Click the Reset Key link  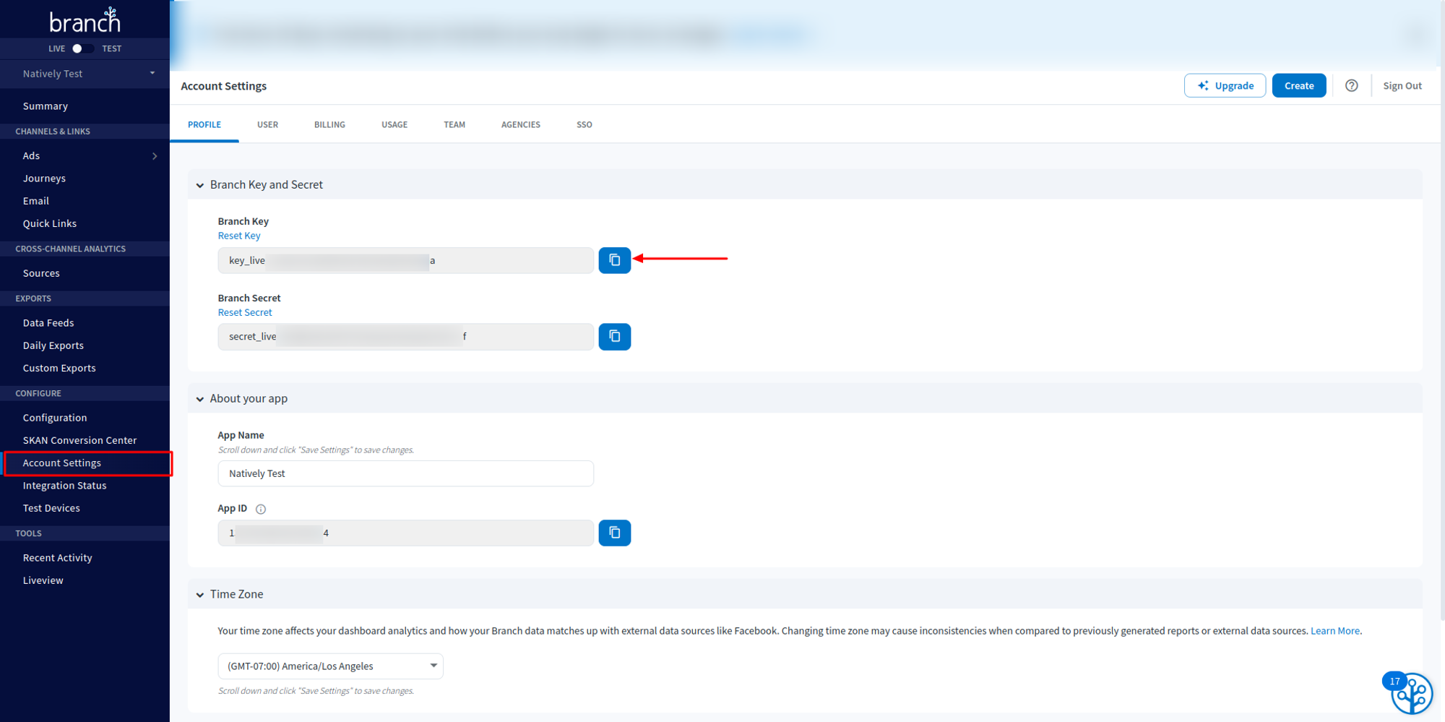point(239,236)
